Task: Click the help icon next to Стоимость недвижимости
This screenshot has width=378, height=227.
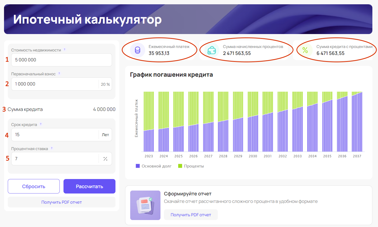Action: (65, 50)
